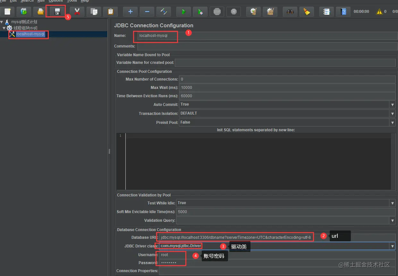Viewport: 398px width, 276px height.
Task: Select mysql测试计划 in the tree
Action: pyautogui.click(x=24, y=22)
